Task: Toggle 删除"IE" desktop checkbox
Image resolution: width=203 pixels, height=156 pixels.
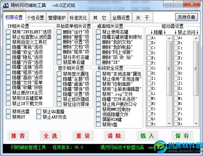Action: [98, 62]
